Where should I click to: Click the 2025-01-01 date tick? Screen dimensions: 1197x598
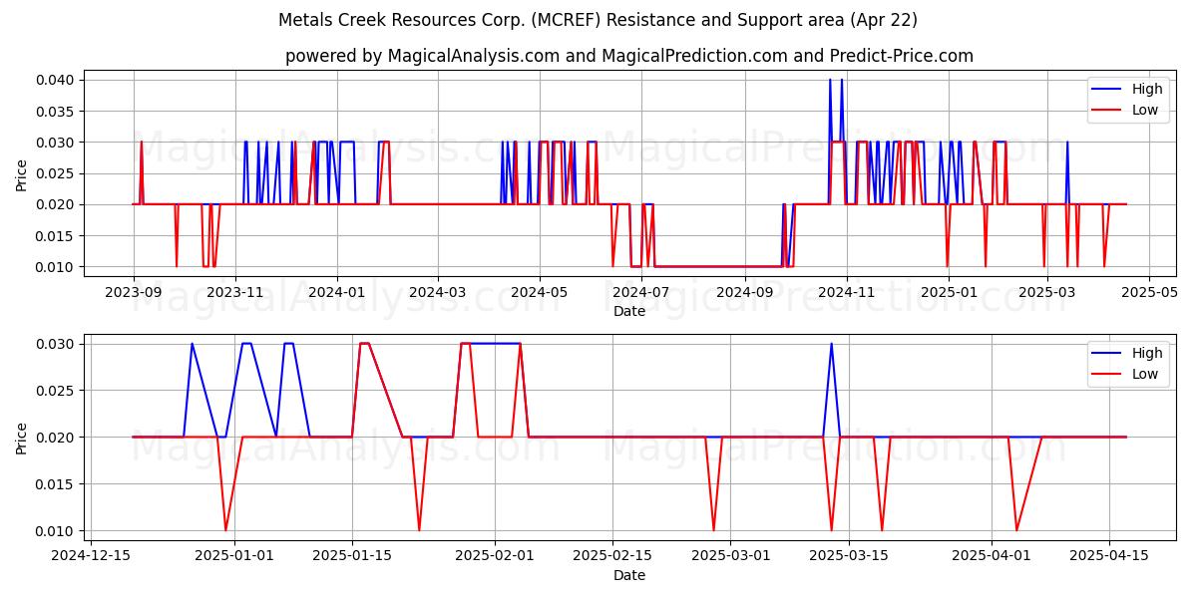[x=234, y=555]
